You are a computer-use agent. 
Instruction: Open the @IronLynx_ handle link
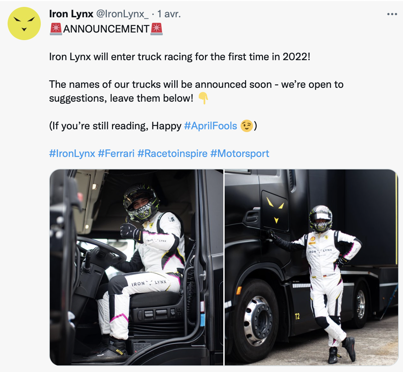(122, 14)
